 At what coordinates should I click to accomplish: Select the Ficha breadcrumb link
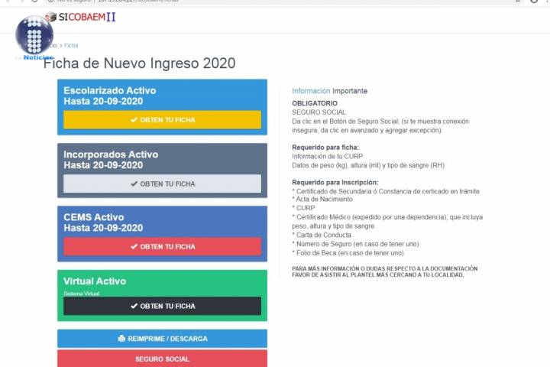71,46
